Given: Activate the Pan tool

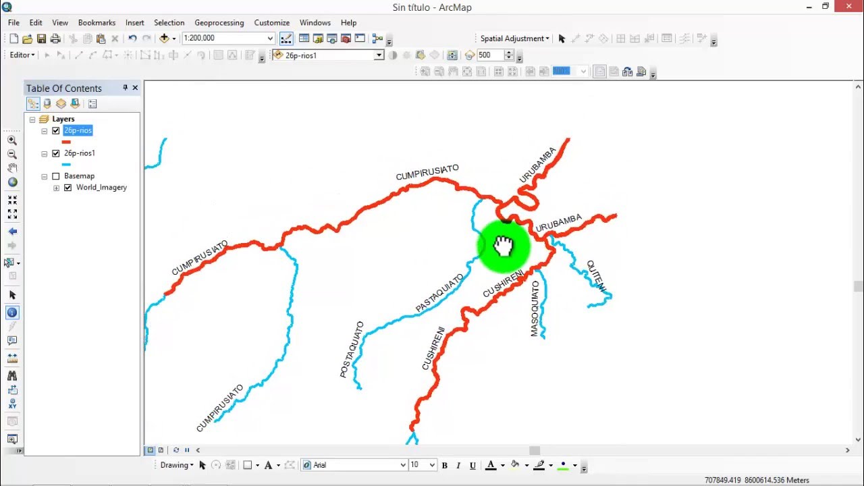Looking at the screenshot, I should (11, 167).
